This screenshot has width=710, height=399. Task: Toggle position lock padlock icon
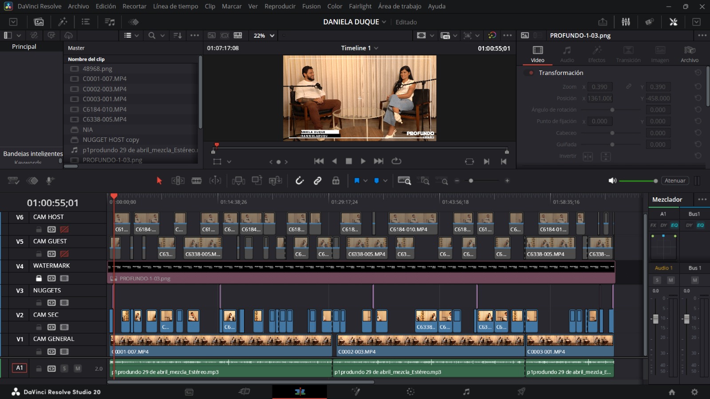[336, 180]
